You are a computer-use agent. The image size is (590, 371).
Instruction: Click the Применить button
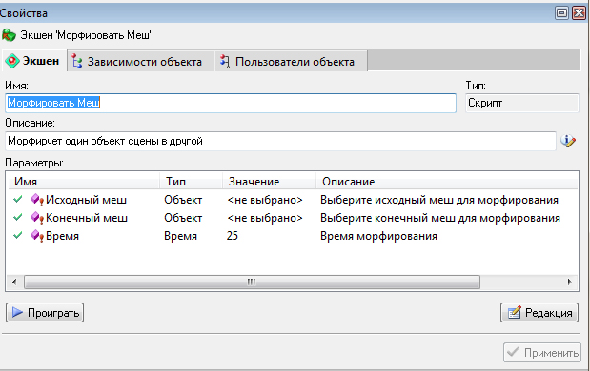[x=542, y=353]
